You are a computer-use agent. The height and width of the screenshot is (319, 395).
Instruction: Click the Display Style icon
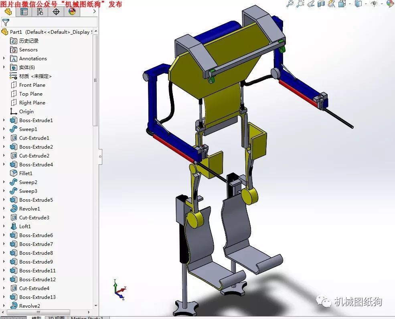tap(358, 4)
